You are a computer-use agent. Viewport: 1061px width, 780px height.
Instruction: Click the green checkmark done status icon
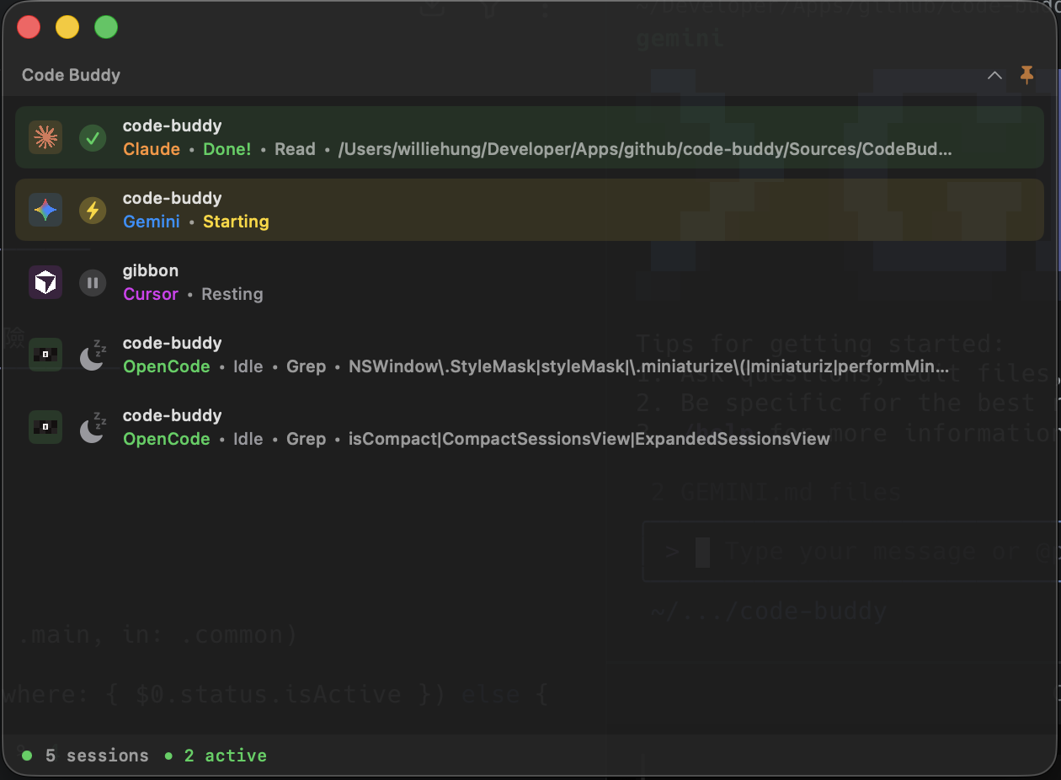(93, 137)
